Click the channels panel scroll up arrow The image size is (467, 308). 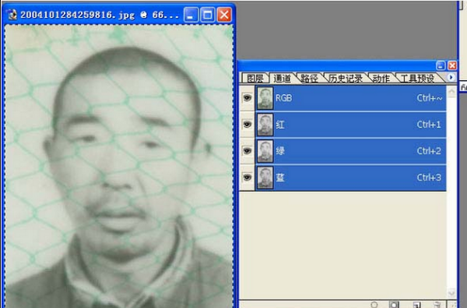tap(451, 91)
